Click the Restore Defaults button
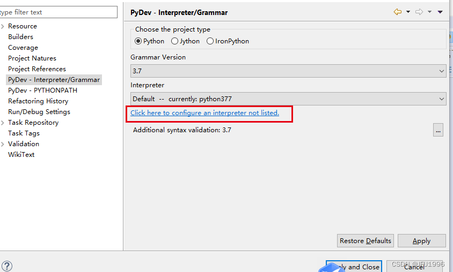The width and height of the screenshot is (453, 272). [x=365, y=240]
